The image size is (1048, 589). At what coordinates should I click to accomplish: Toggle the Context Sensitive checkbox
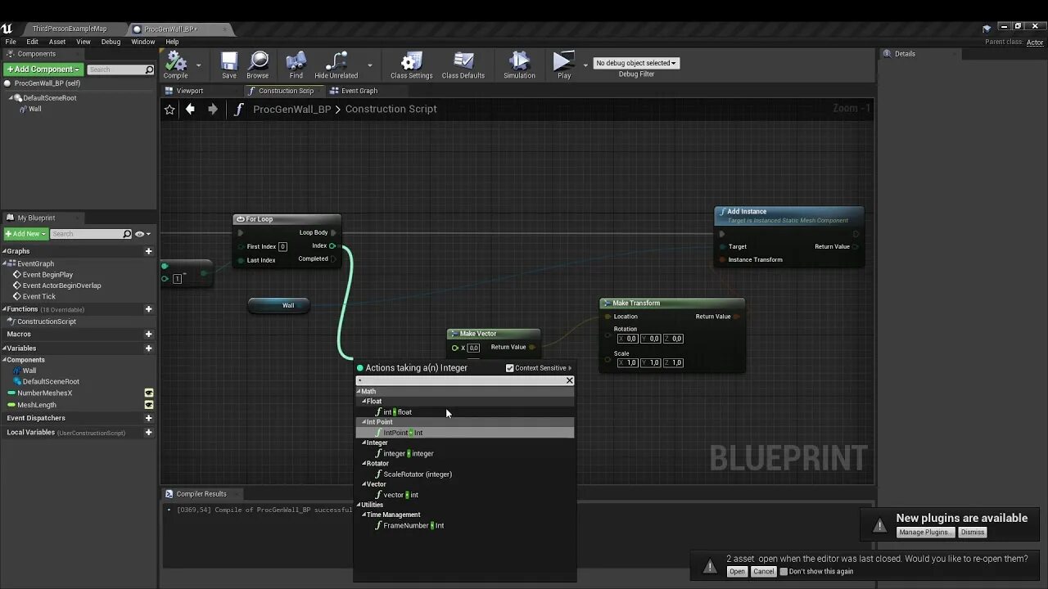pos(510,368)
